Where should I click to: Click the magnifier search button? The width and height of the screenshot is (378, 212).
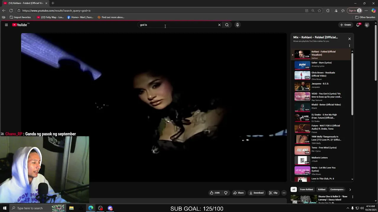227,25
